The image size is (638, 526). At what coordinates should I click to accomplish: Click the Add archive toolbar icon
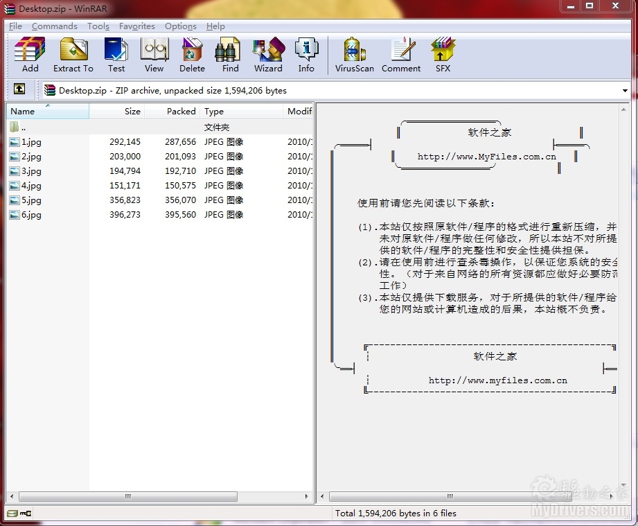pyautogui.click(x=30, y=55)
